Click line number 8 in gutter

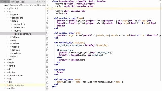coord(48,18)
